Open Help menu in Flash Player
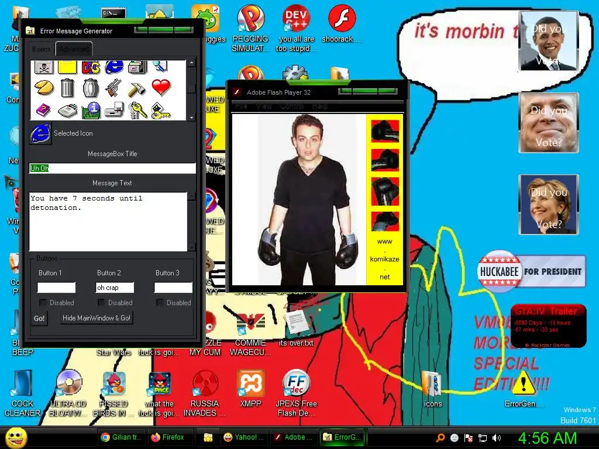Viewport: 599px width, 449px height. pyautogui.click(x=320, y=106)
